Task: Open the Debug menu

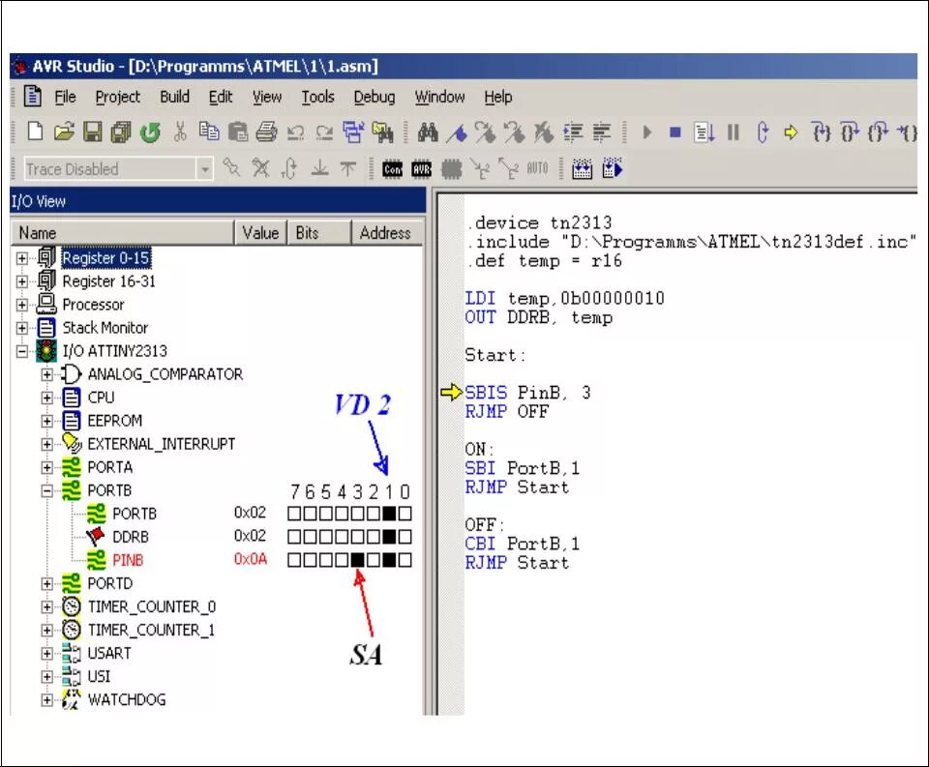Action: click(x=375, y=97)
